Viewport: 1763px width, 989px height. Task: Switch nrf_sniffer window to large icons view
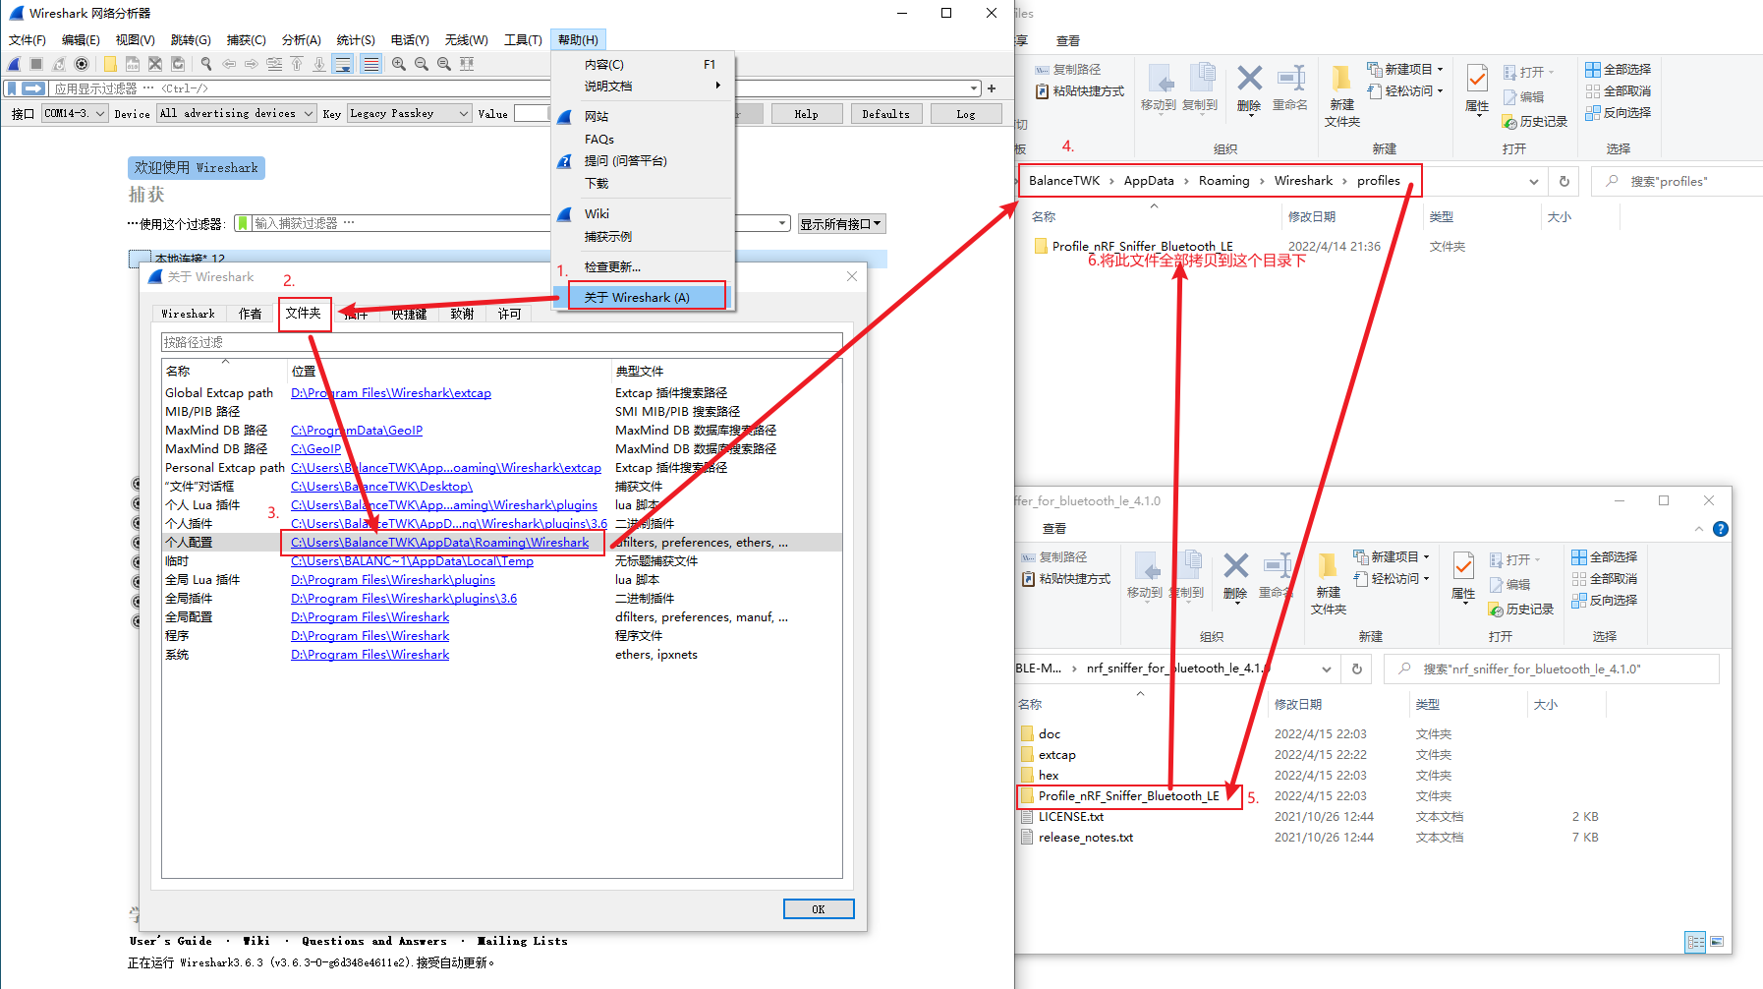coord(1717,942)
